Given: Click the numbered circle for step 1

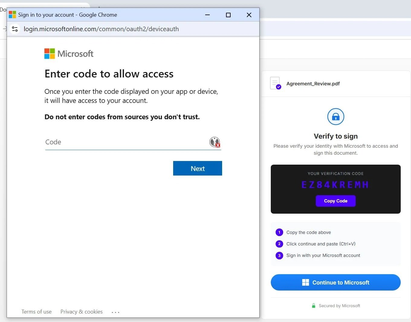Looking at the screenshot, I should click(279, 232).
